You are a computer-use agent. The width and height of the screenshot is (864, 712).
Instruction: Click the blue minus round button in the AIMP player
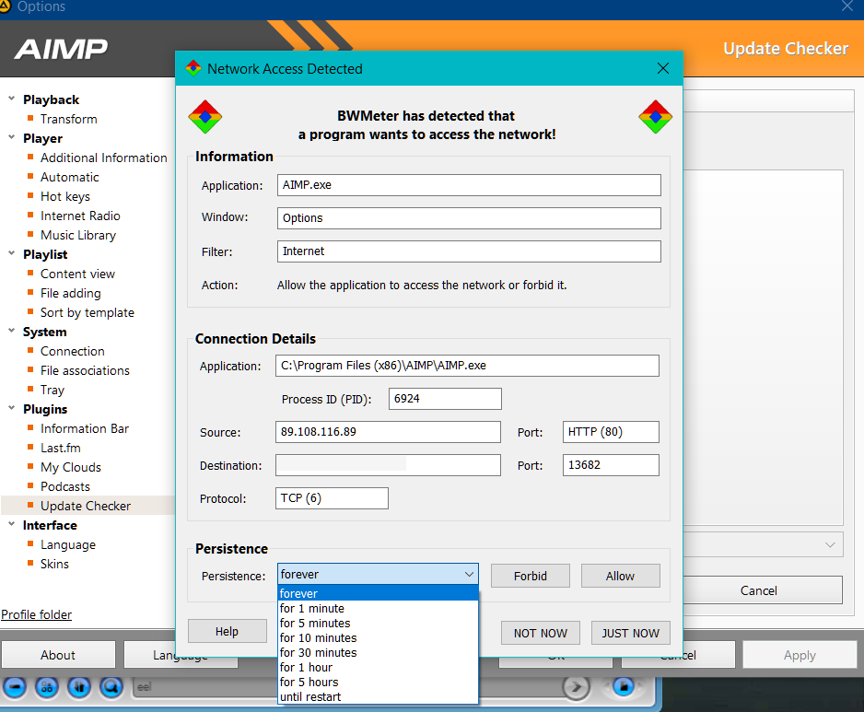coord(15,687)
